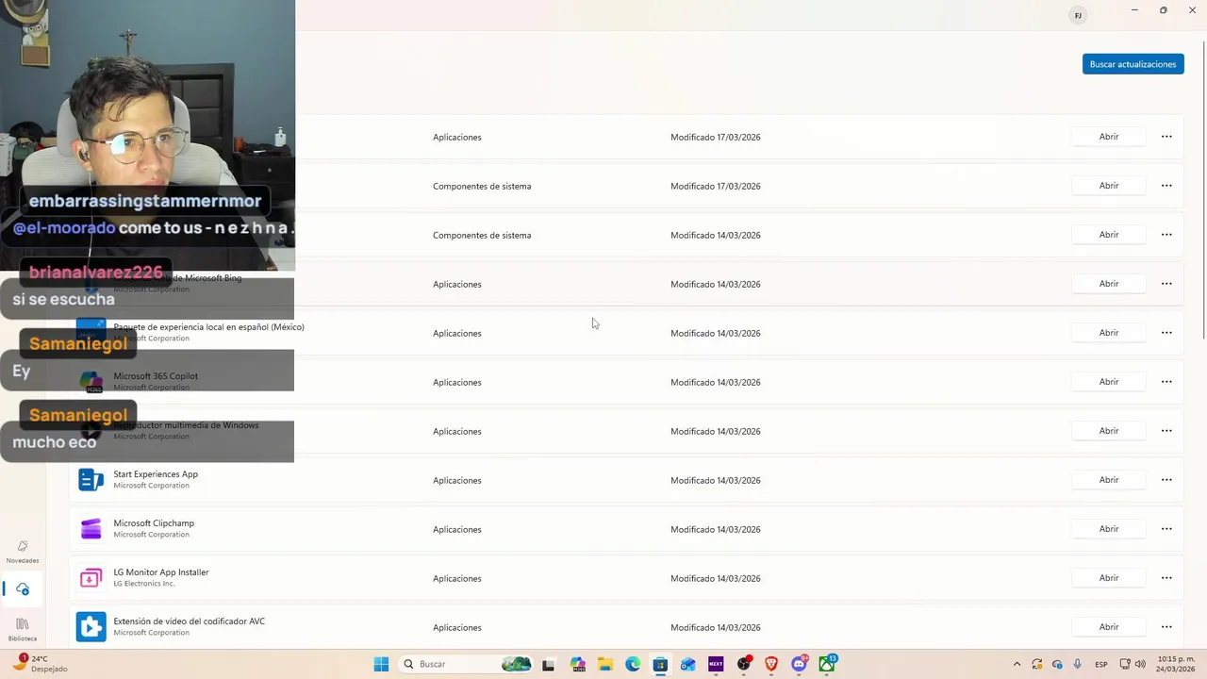Click the OneDrive cloud tray icon
This screenshot has height=679, width=1207.
pos(1057,664)
